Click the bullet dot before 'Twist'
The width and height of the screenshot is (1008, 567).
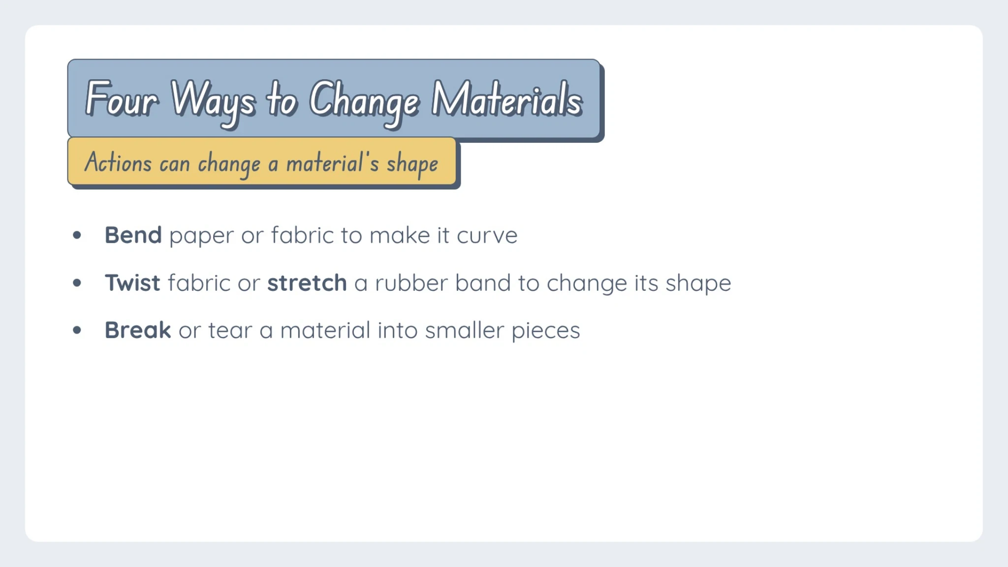click(x=77, y=283)
